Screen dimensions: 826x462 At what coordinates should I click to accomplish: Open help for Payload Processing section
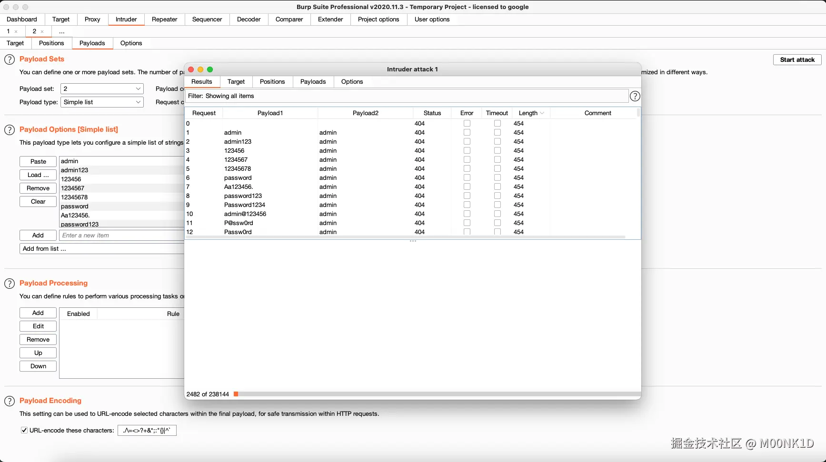(10, 284)
